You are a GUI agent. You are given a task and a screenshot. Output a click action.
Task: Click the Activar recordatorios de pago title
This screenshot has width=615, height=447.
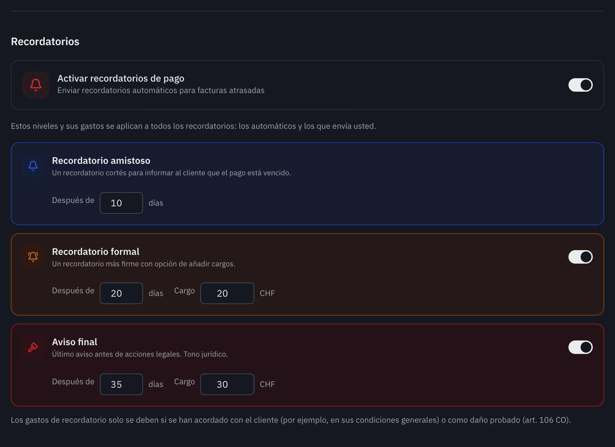tap(121, 78)
